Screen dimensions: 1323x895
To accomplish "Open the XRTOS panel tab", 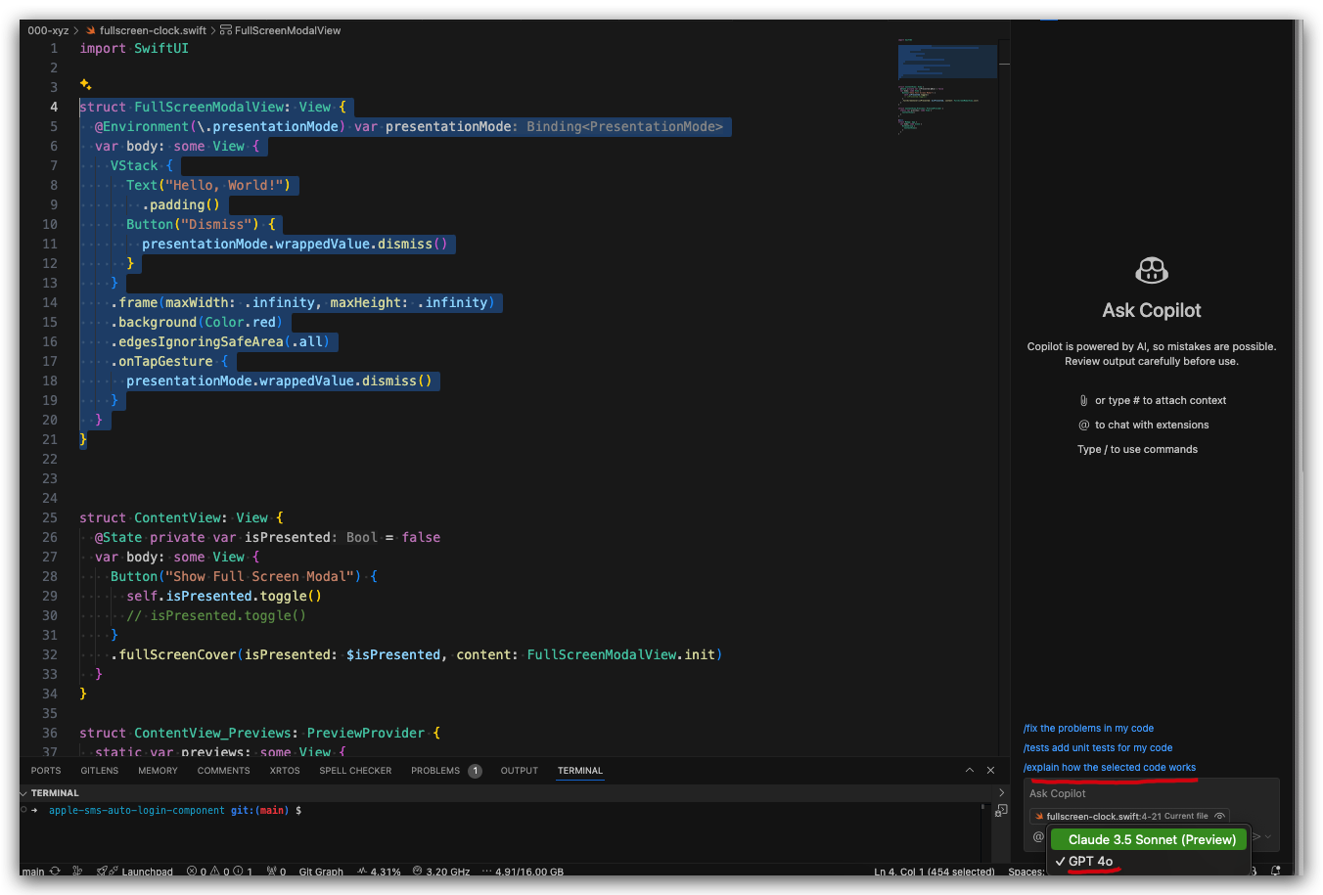I will coord(285,771).
